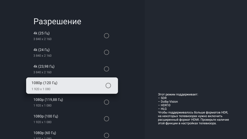
Task: Tick the highlighted 1080p (120 Гц) radio circle
Action: [x=108, y=85]
